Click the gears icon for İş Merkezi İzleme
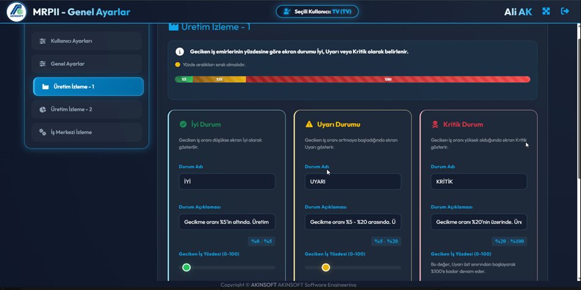The height and width of the screenshot is (290, 581). (43, 132)
